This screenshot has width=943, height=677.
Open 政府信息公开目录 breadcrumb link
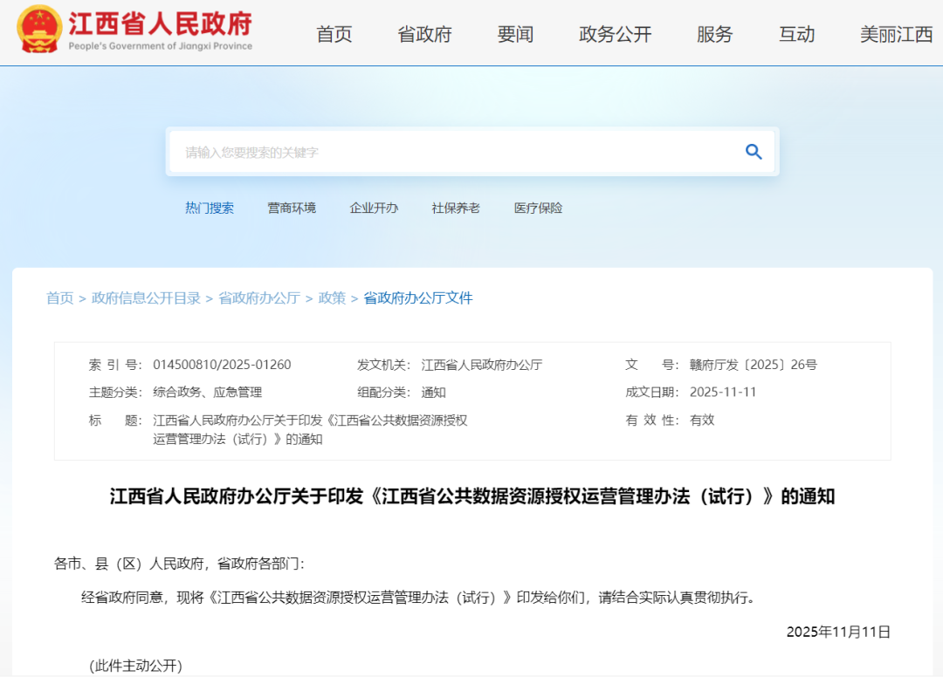146,298
